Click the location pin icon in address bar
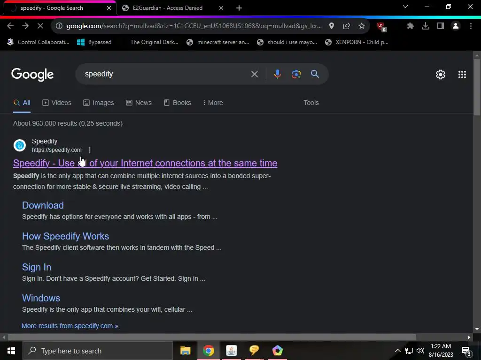This screenshot has height=360, width=481. tap(332, 26)
